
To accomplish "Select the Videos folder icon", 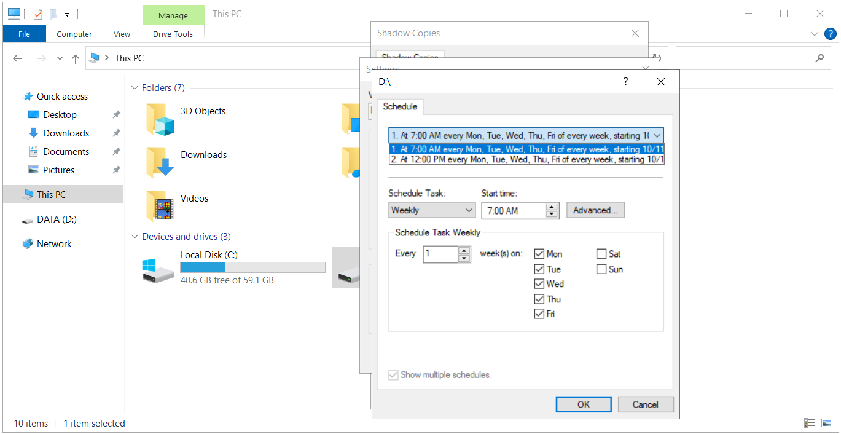I will tap(160, 207).
